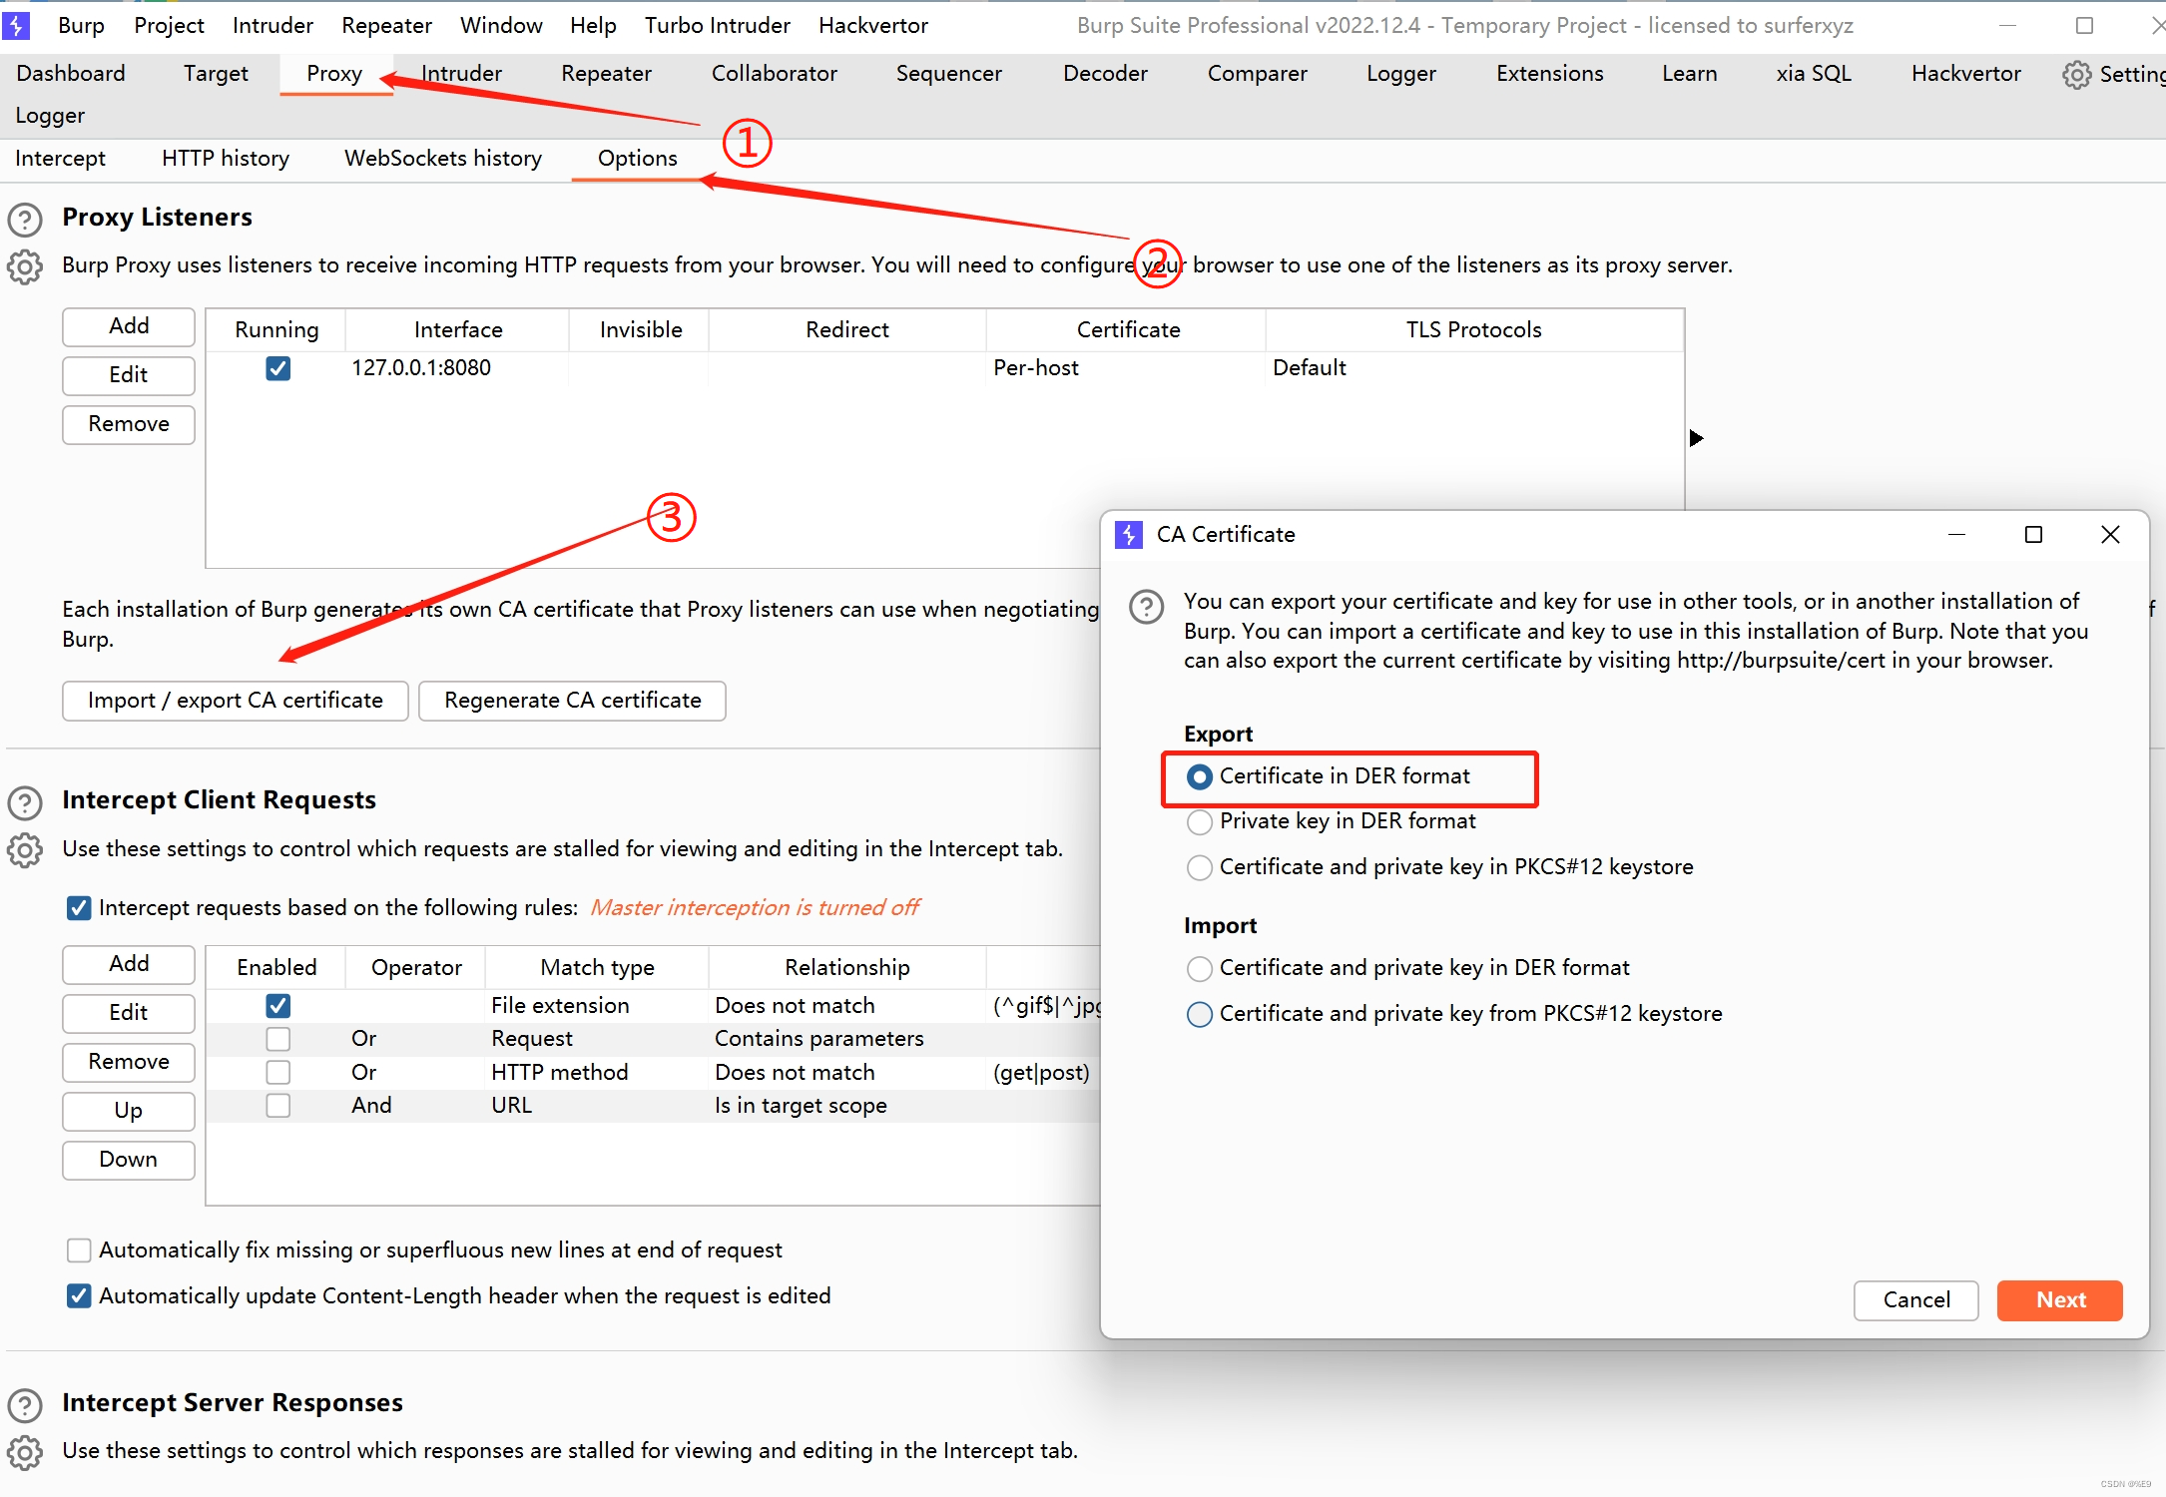Uncheck Running for 127.0.0.1:8080 listener

pyautogui.click(x=278, y=368)
